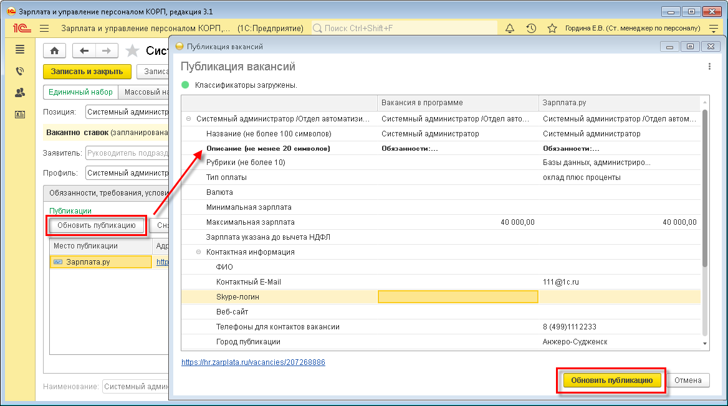Select the Зарплата указана до вычета НДФЛ row
Screen dimensions: 728x406
click(441, 237)
